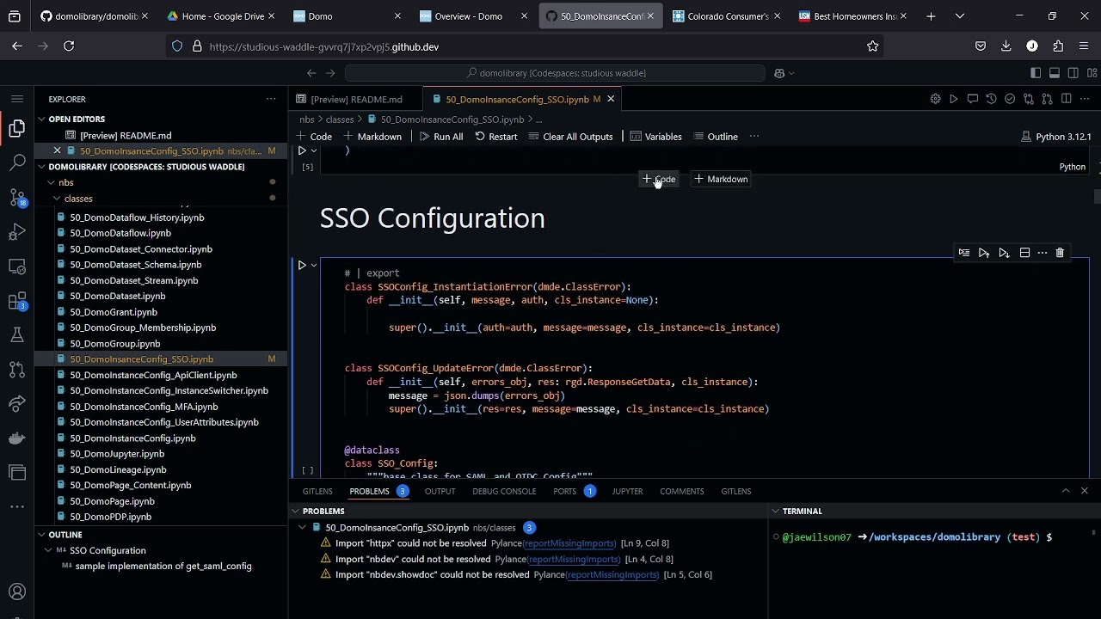Open the Search view in activity bar
1101x619 pixels.
click(17, 162)
